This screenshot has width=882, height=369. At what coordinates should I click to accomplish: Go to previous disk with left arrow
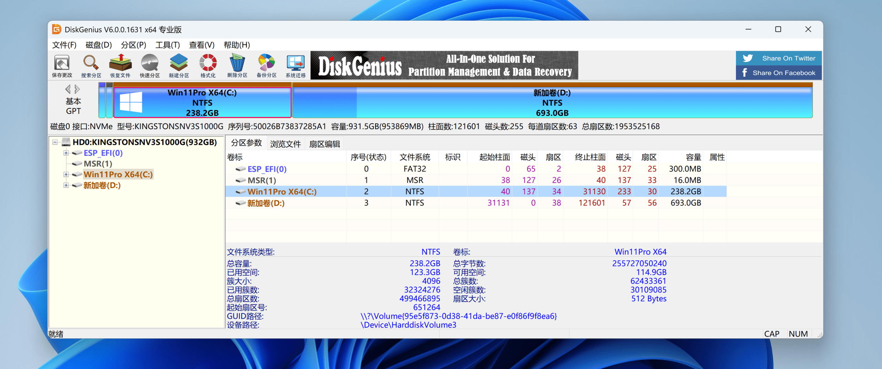click(x=68, y=89)
